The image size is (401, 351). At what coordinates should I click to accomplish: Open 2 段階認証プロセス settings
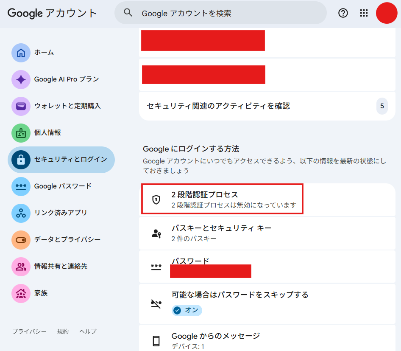tap(267, 200)
